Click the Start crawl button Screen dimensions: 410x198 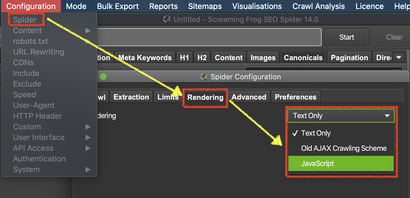(347, 37)
